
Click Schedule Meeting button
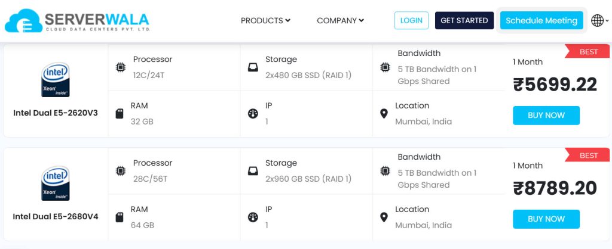(541, 20)
